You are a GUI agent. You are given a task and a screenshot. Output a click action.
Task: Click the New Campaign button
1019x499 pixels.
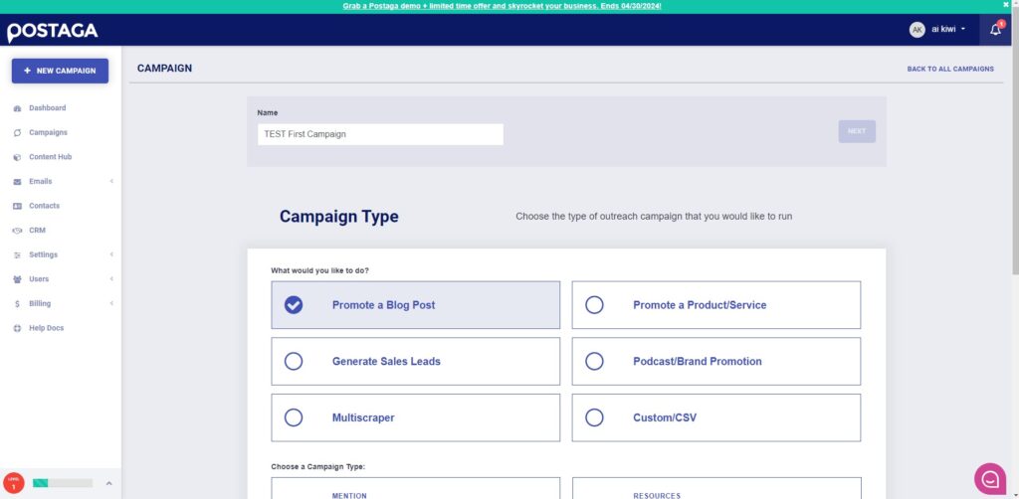60,71
